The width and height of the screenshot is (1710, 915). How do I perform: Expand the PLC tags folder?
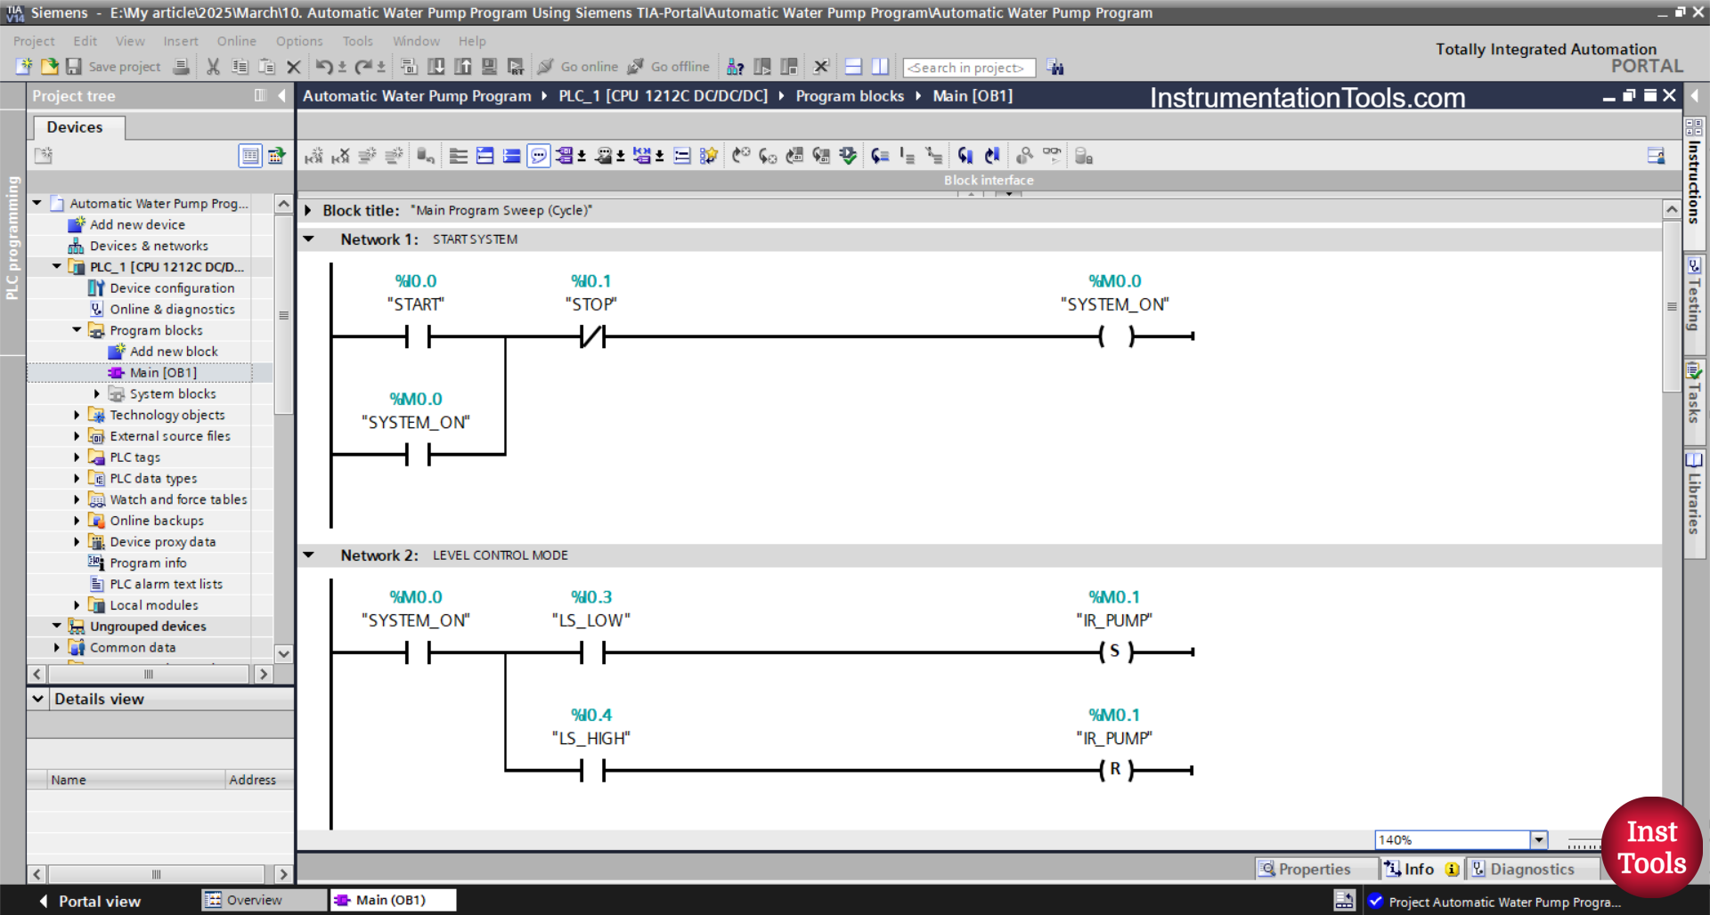(77, 457)
